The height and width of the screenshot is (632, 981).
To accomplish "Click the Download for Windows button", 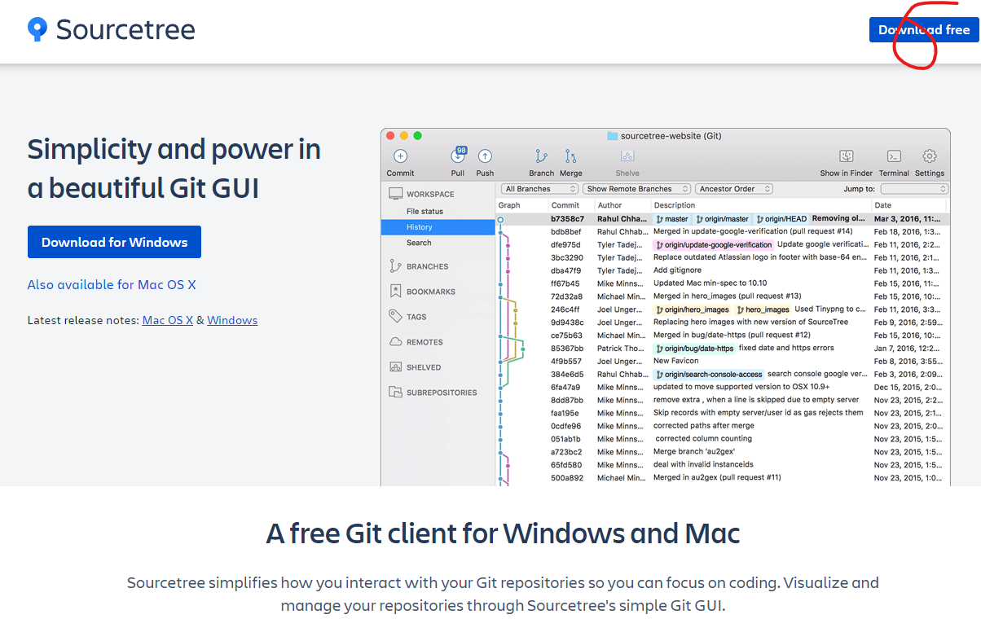I will [114, 242].
